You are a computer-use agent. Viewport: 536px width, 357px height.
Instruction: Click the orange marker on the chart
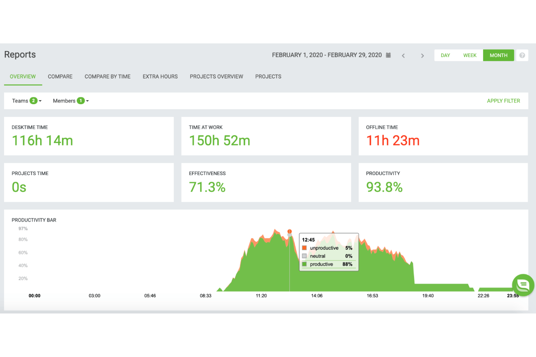coord(289,231)
